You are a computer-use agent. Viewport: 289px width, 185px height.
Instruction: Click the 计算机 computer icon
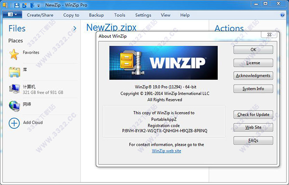click(x=14, y=89)
